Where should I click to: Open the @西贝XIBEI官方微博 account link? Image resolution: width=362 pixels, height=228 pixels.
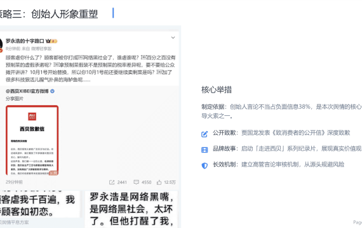tap(27, 91)
